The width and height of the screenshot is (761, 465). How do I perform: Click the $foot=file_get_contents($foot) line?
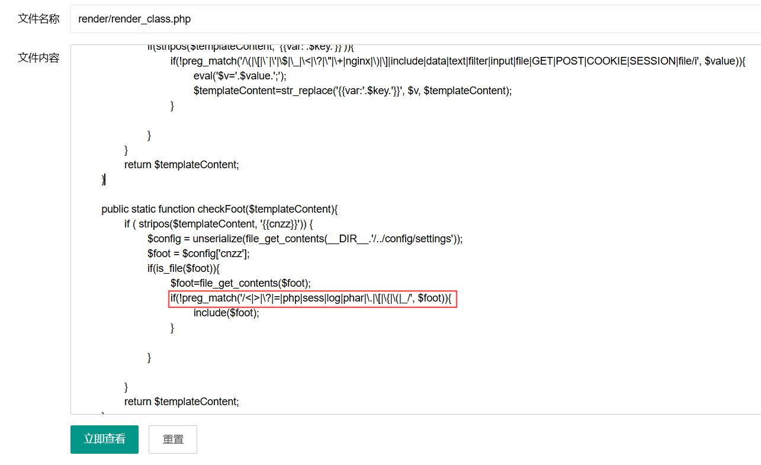240,283
